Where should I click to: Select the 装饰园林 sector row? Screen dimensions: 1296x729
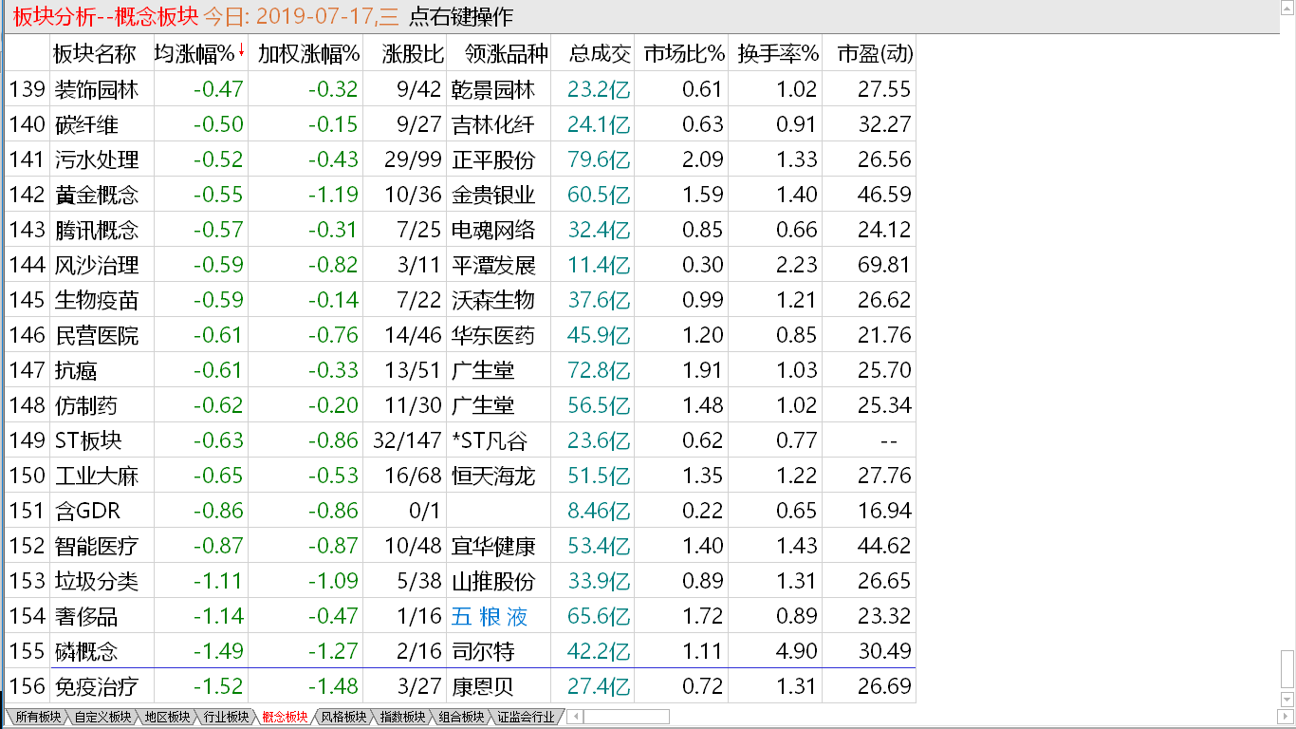point(461,89)
